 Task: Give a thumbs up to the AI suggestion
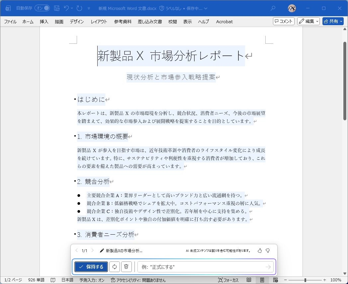(x=260, y=251)
